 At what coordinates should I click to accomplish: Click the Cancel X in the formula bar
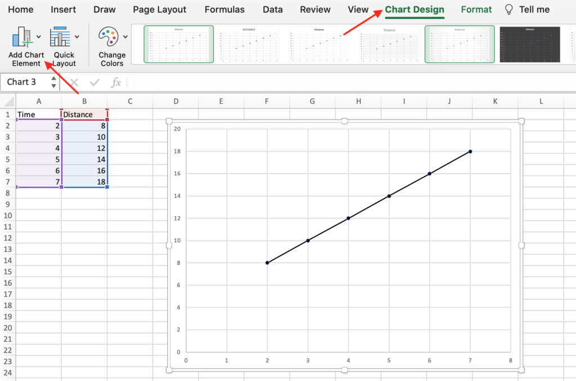[75, 82]
